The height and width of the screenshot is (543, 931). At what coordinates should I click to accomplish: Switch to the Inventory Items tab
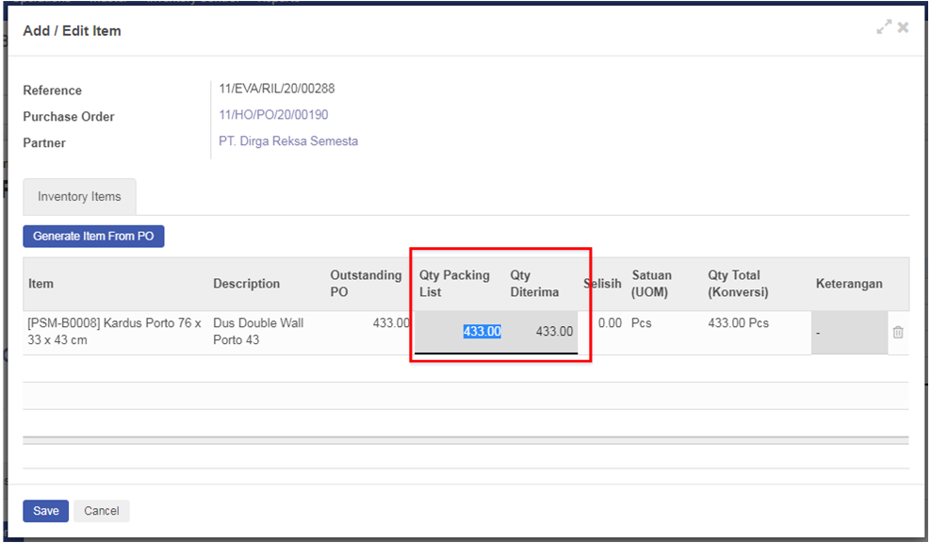[79, 197]
